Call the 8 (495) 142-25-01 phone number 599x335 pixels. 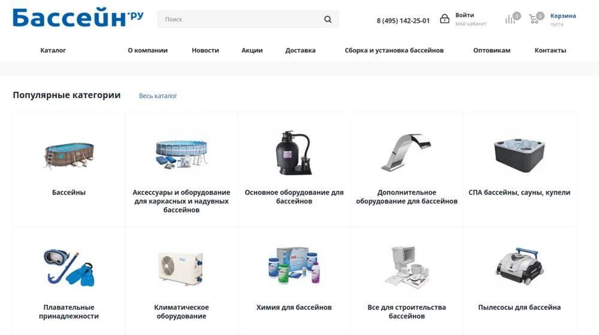pos(403,20)
